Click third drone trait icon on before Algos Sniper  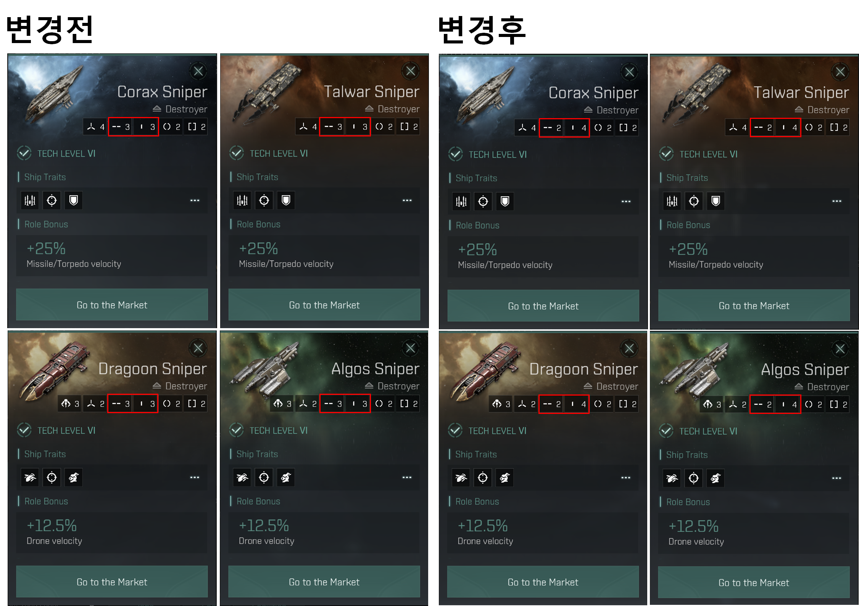point(286,477)
